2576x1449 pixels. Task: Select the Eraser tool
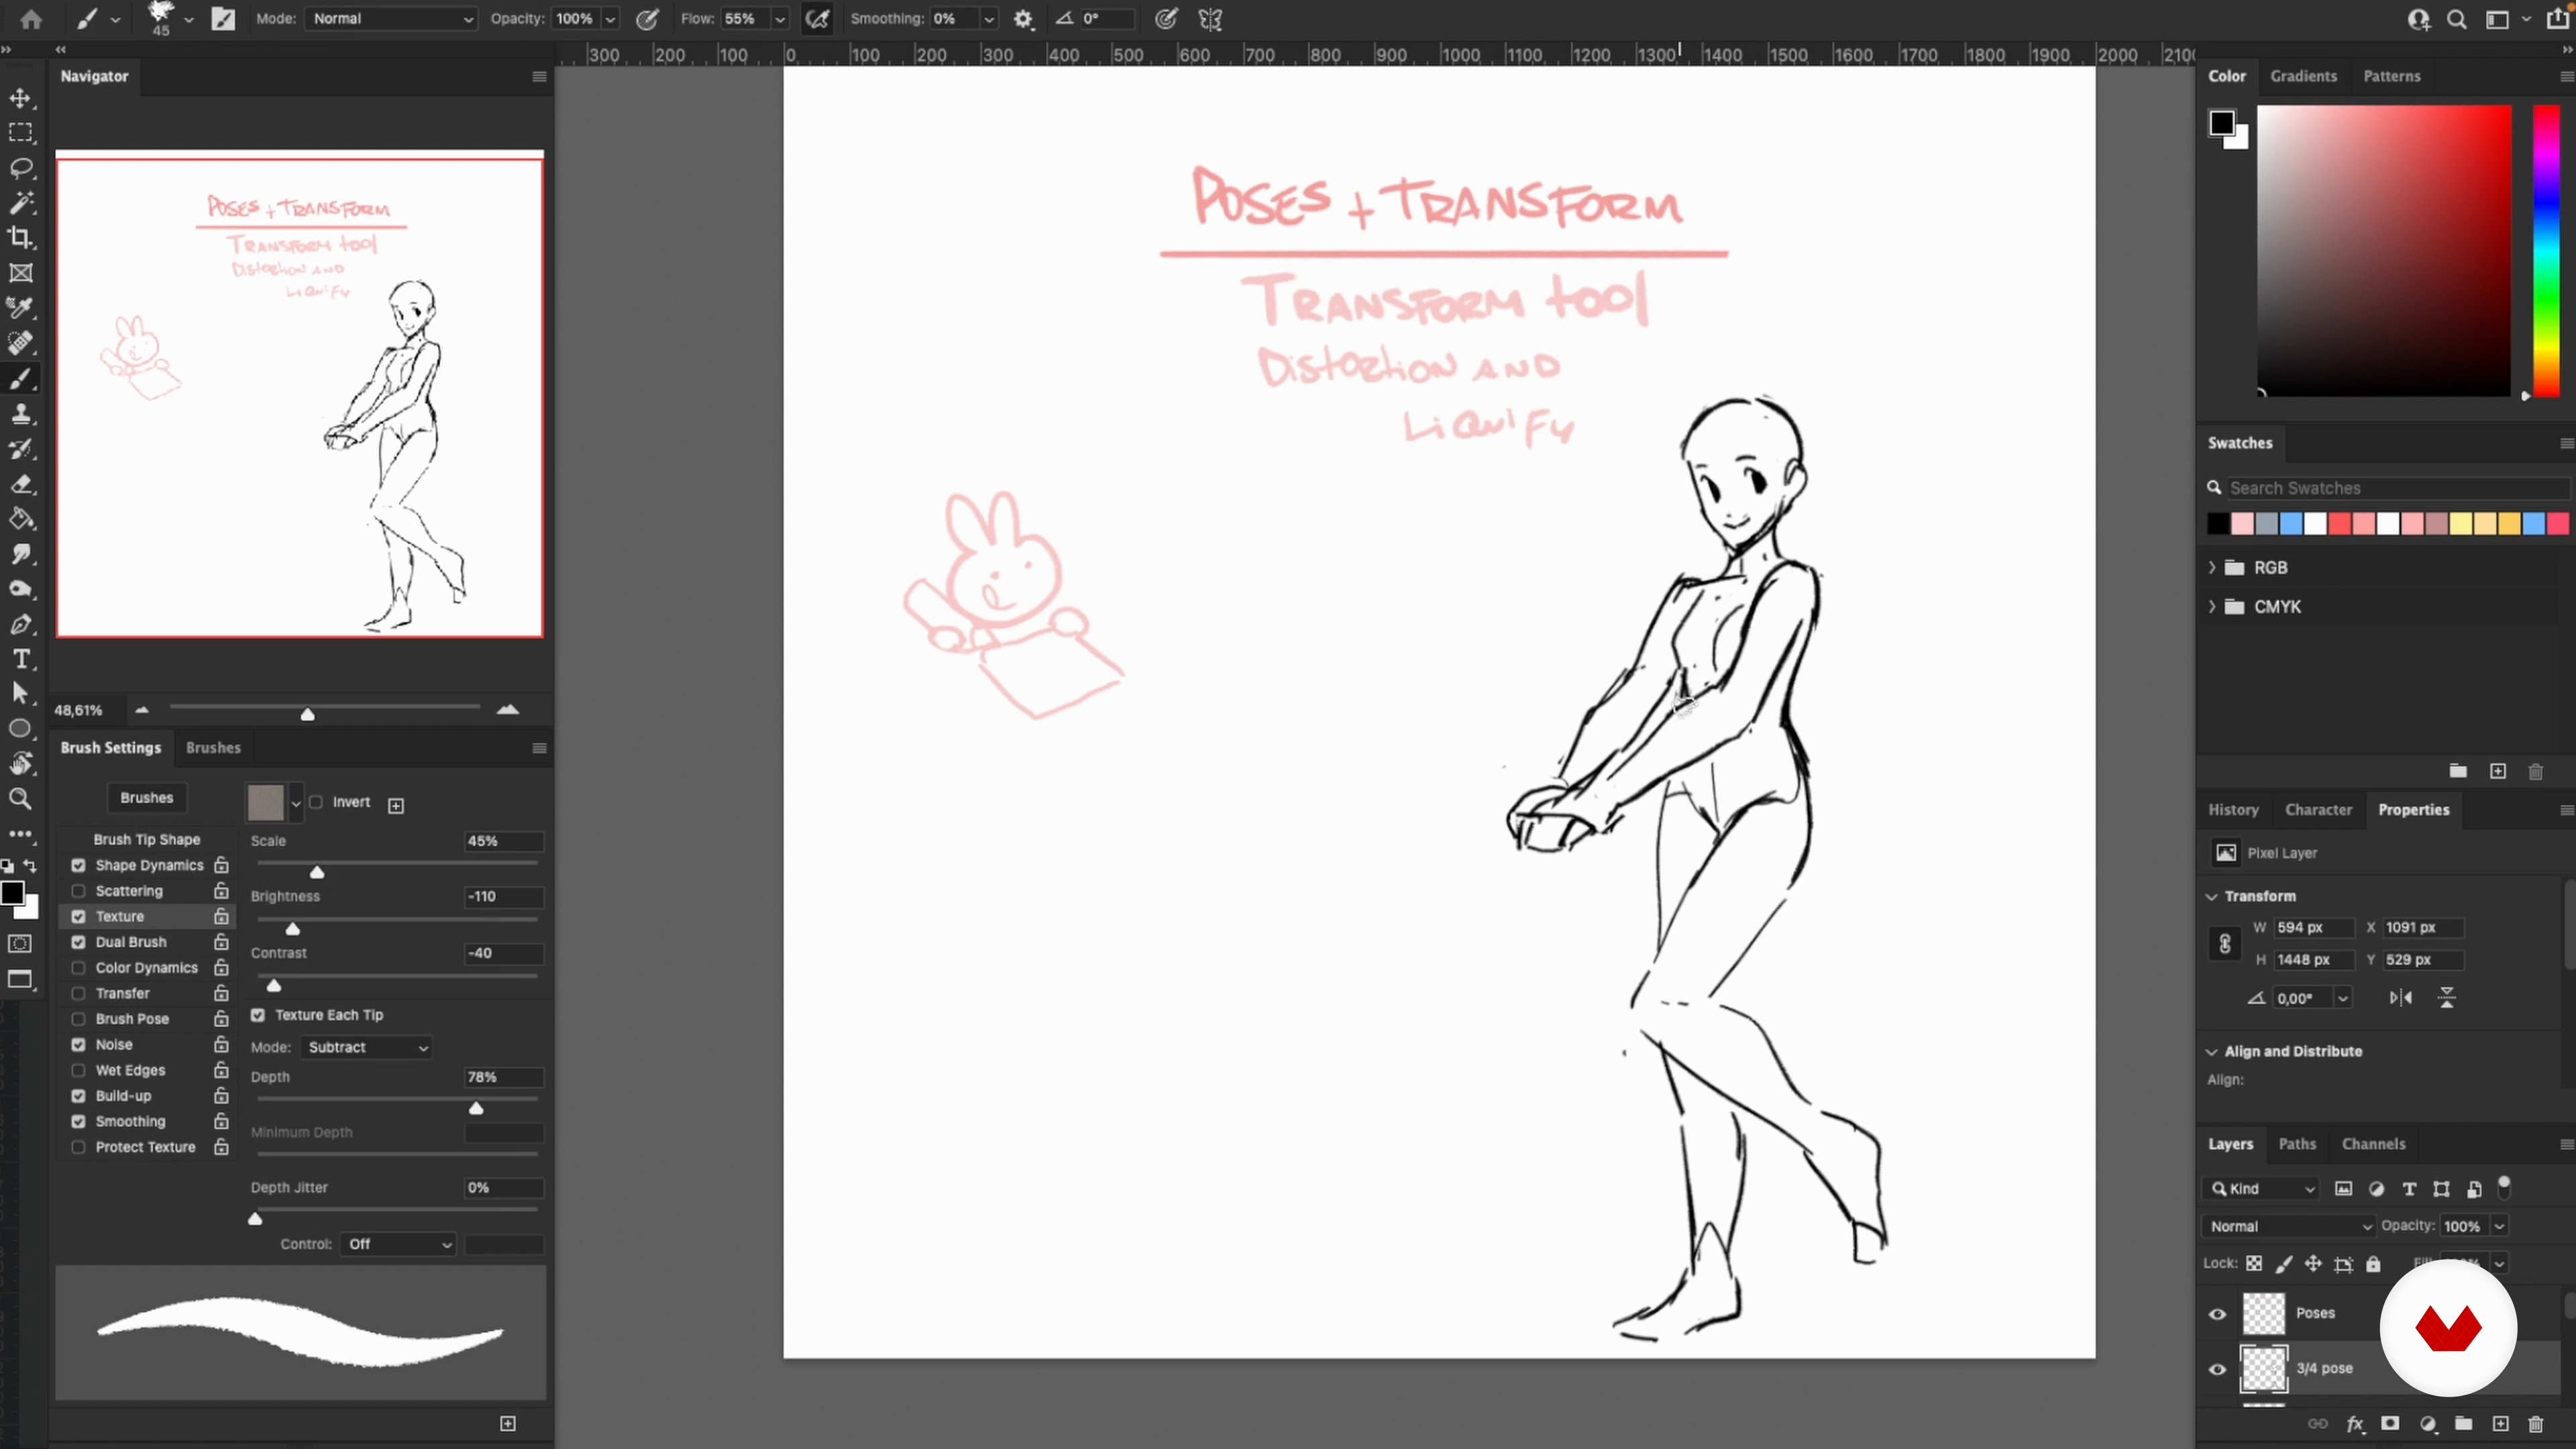click(x=20, y=485)
